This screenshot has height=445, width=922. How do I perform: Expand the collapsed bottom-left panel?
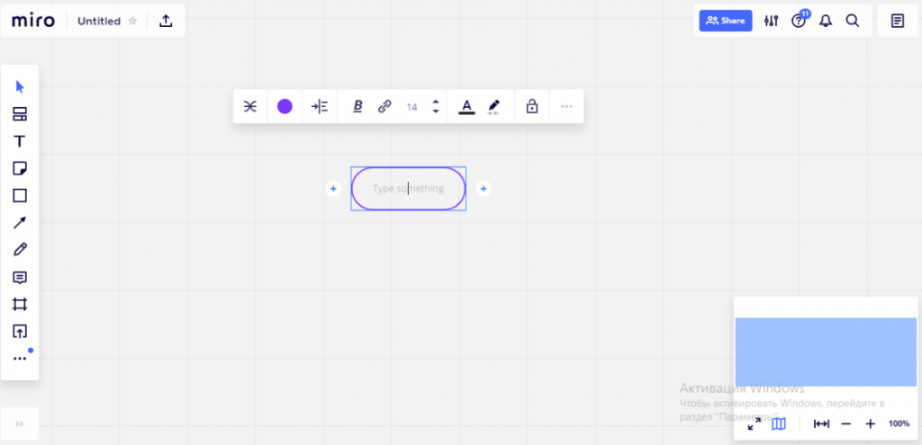coord(19,423)
